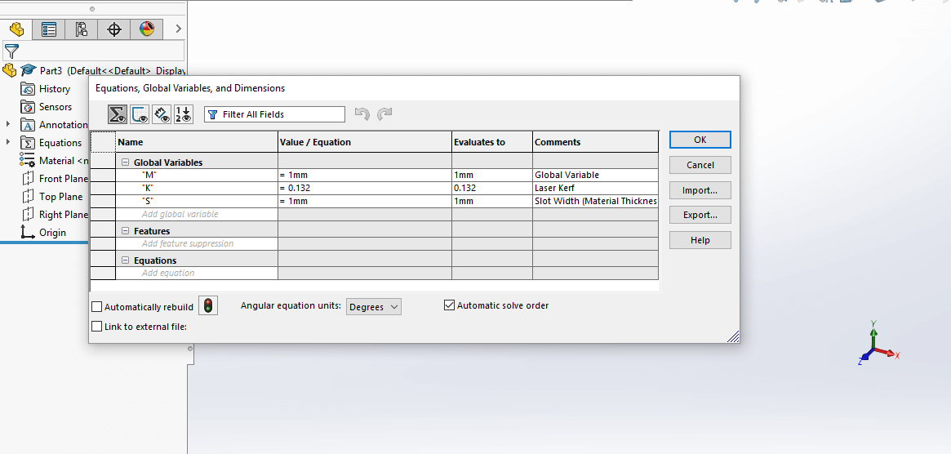The width and height of the screenshot is (951, 454).
Task: Select the Annotations folder icon
Action: tap(28, 124)
